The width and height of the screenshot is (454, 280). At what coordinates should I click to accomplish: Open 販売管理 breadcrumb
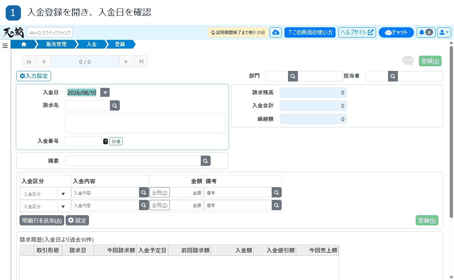tap(56, 44)
